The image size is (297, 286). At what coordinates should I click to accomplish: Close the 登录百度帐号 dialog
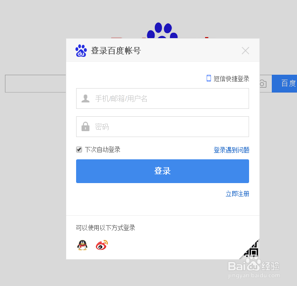(x=245, y=50)
